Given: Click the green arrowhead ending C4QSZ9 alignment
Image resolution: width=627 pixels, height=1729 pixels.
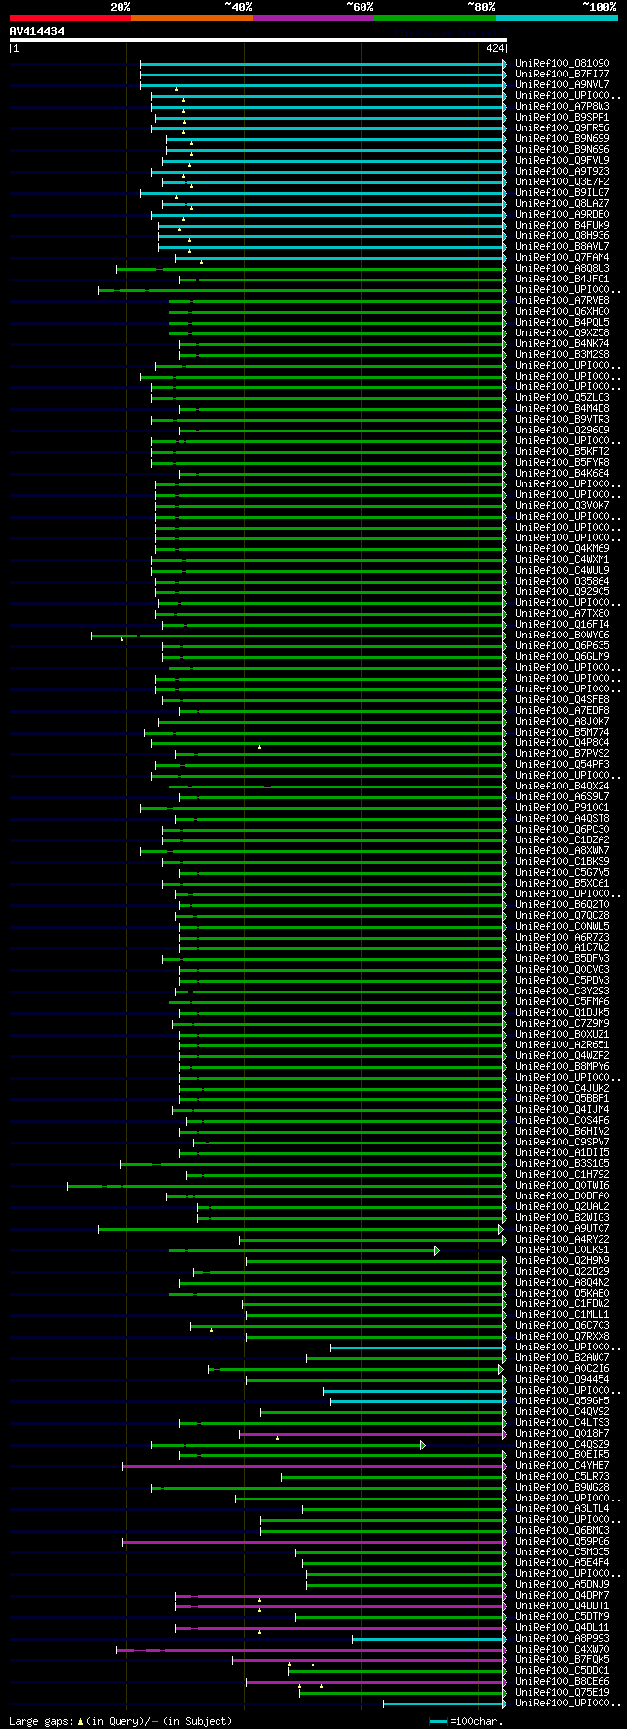Looking at the screenshot, I should tap(423, 1445).
